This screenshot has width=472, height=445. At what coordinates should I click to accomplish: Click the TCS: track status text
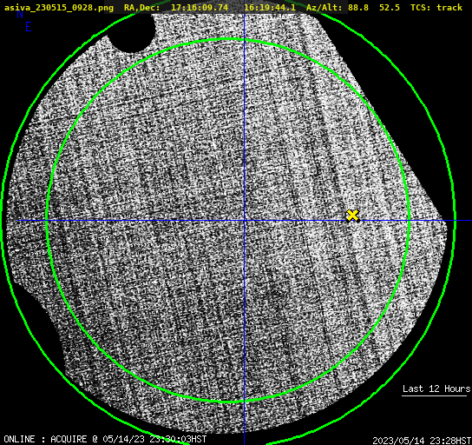(x=436, y=7)
